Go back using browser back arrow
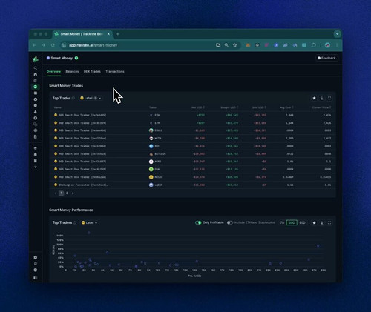 click(34, 45)
